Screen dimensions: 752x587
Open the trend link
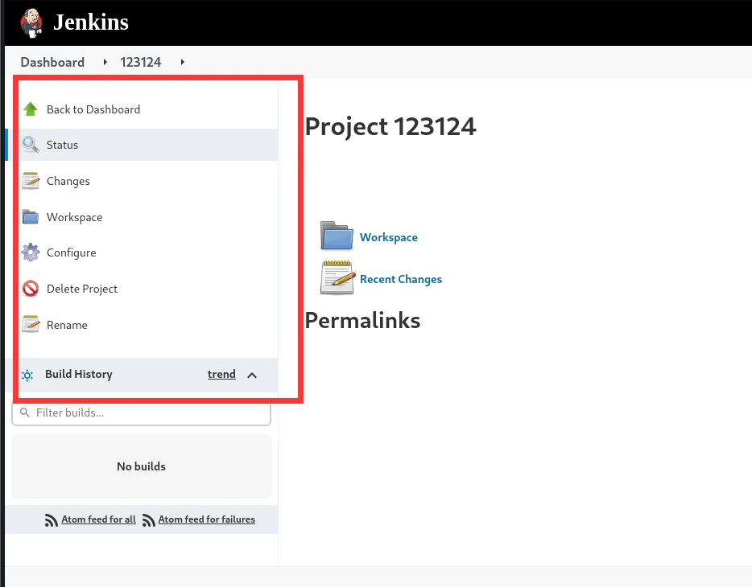coord(221,374)
